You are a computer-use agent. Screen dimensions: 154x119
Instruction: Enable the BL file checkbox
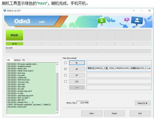click(x=65, y=63)
